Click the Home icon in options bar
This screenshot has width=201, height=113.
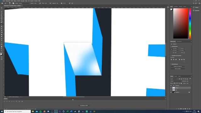pyautogui.click(x=2, y=3)
